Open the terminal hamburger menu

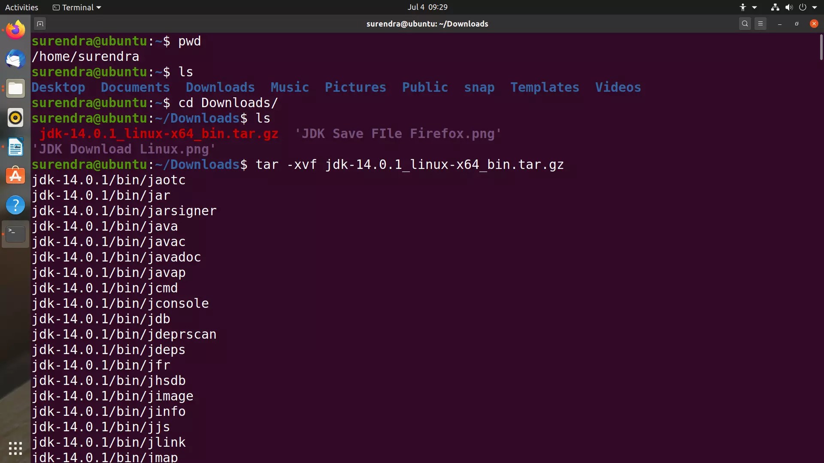[x=760, y=24]
